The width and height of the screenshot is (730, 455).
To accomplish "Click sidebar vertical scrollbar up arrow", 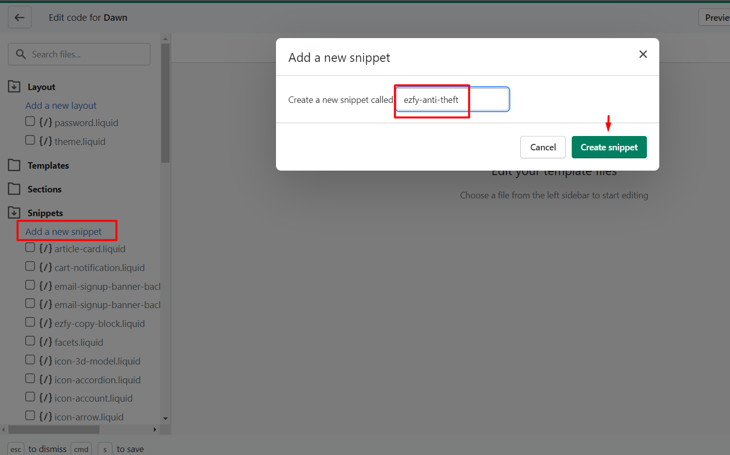I will click(x=165, y=38).
